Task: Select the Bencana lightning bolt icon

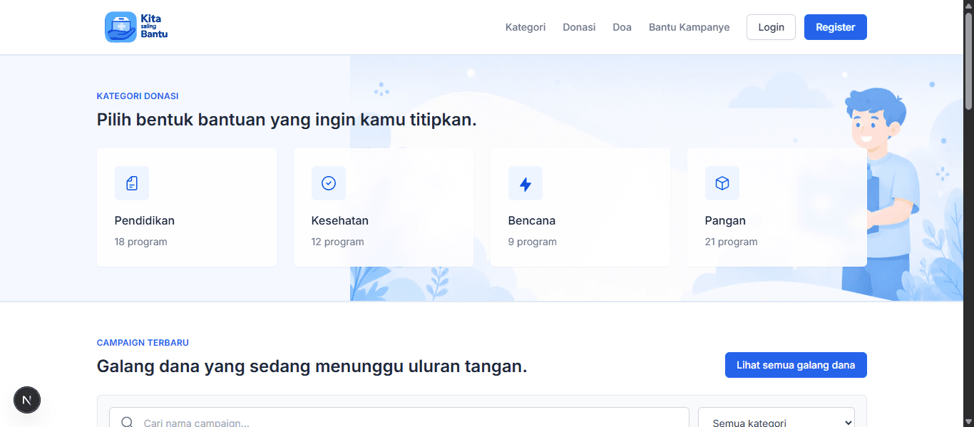Action: click(x=526, y=183)
